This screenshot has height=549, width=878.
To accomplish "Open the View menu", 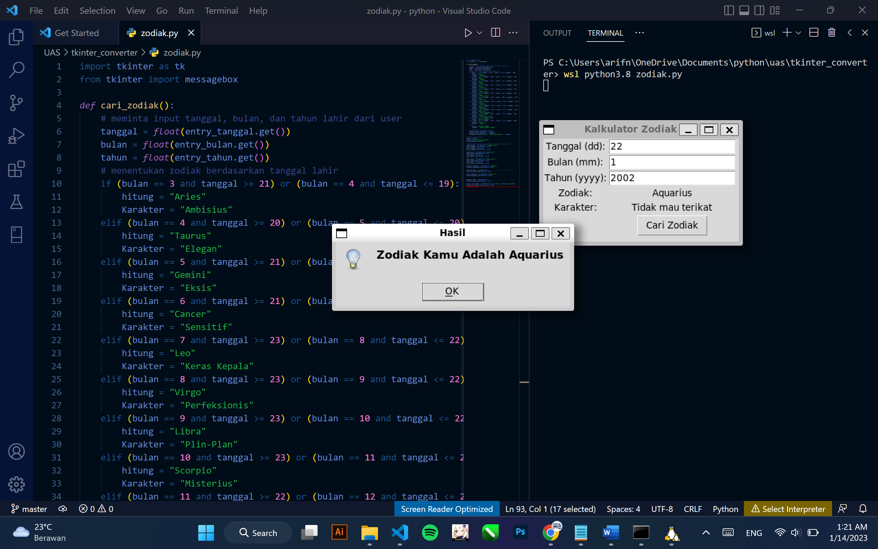I will click(x=136, y=11).
